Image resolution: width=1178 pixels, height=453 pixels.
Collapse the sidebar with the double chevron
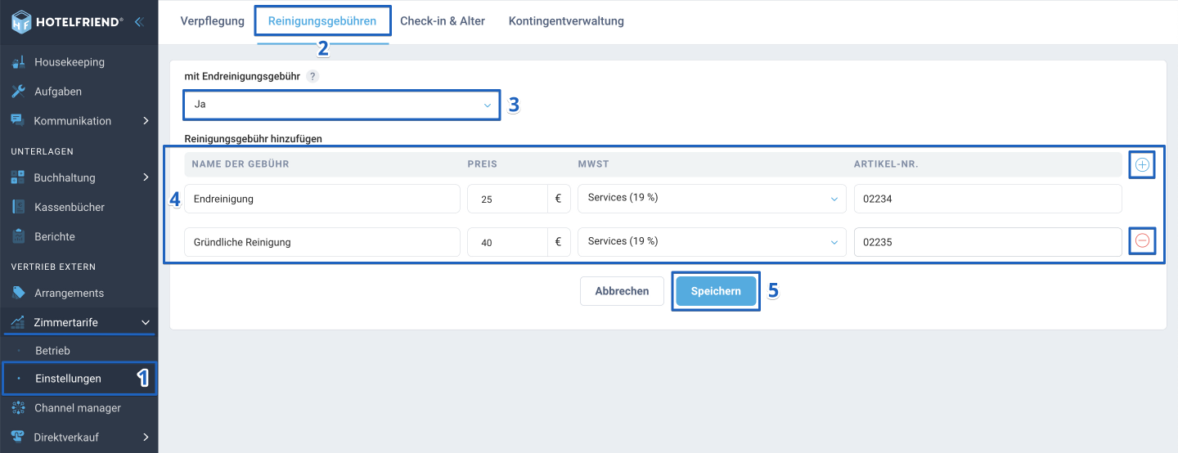(x=139, y=22)
